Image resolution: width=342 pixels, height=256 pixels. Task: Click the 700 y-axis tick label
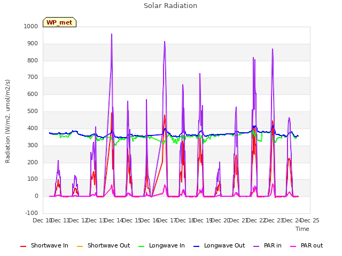coord(32,77)
